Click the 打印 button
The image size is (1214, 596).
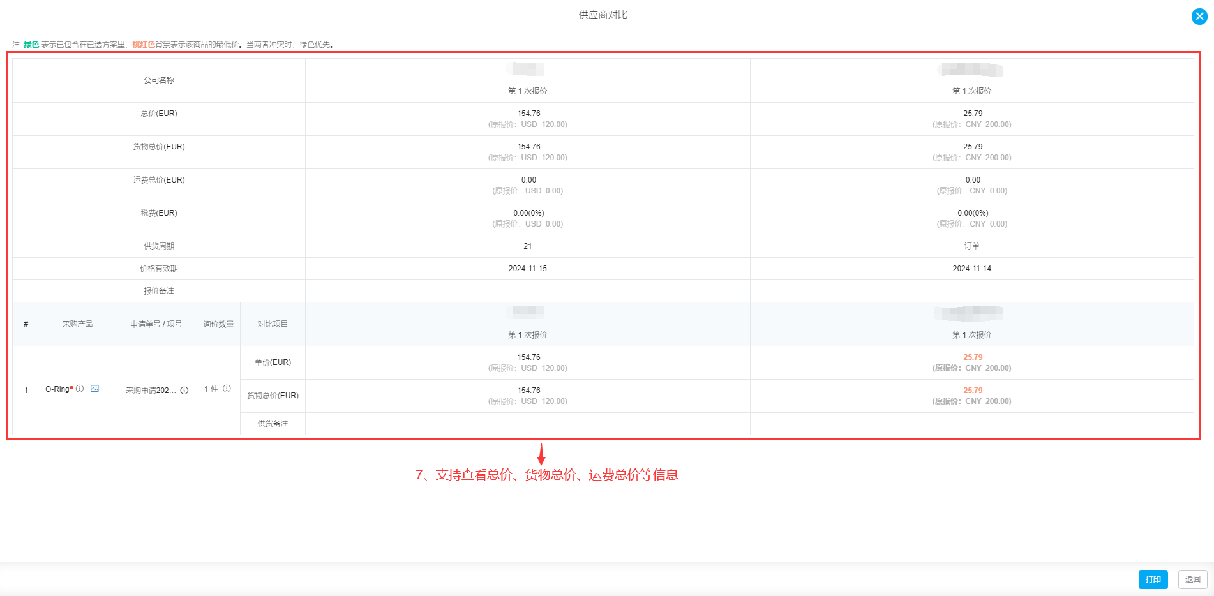click(1153, 579)
